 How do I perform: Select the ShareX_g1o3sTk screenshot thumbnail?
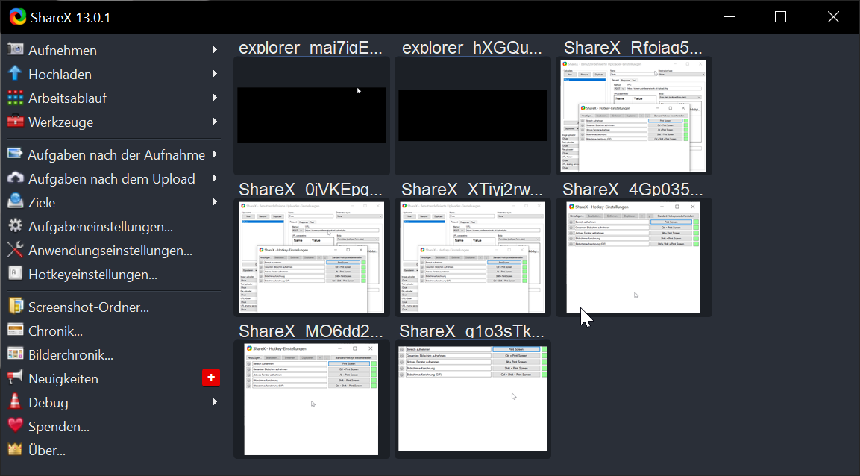(473, 399)
